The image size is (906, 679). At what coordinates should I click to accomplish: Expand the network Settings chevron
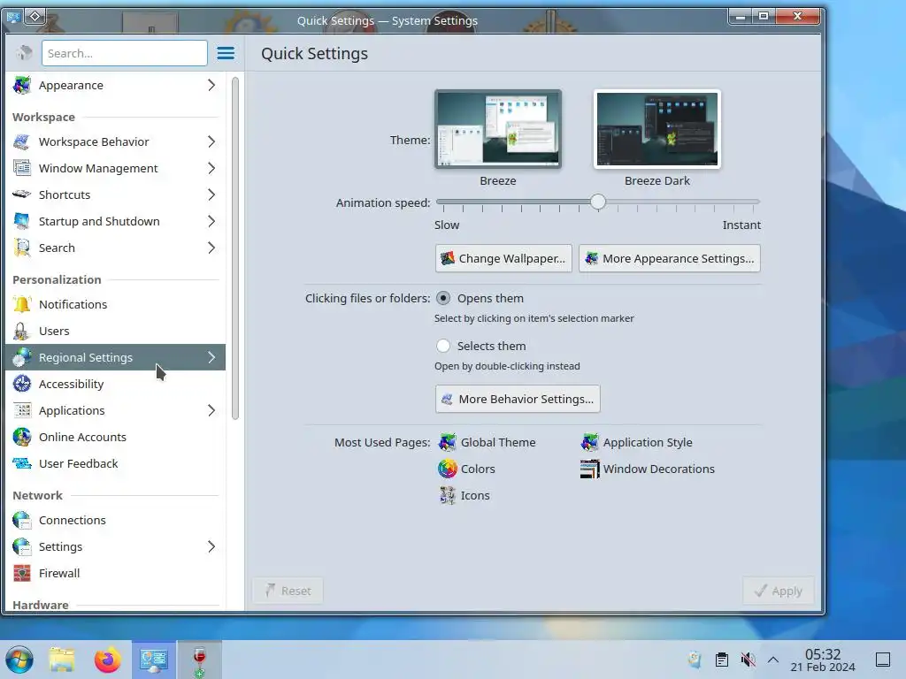(211, 546)
